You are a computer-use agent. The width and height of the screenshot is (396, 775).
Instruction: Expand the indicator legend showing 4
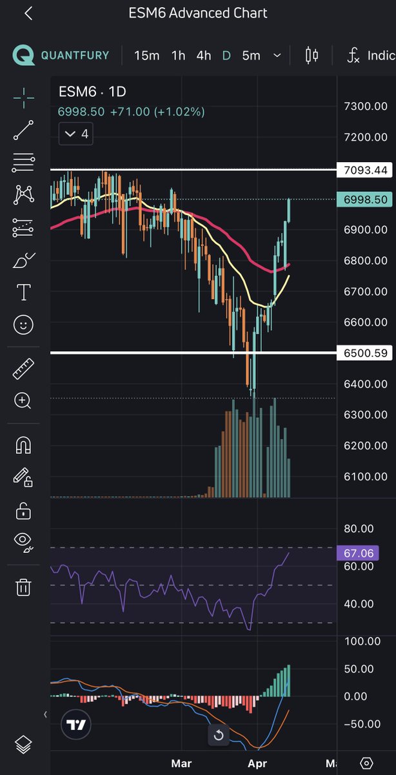[x=75, y=134]
